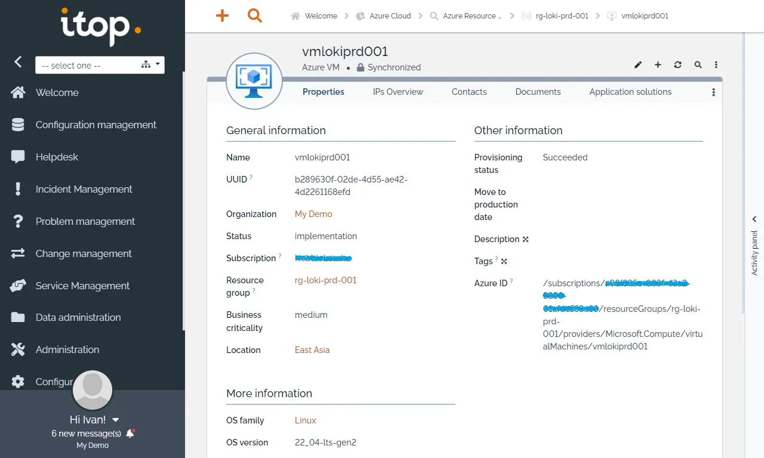Click the Administration tools icon
The image size is (764, 458).
click(18, 349)
